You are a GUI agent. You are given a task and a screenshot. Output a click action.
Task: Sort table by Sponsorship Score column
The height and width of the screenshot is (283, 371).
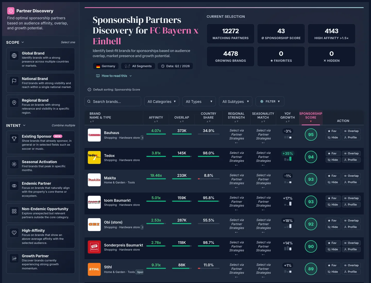(x=311, y=117)
